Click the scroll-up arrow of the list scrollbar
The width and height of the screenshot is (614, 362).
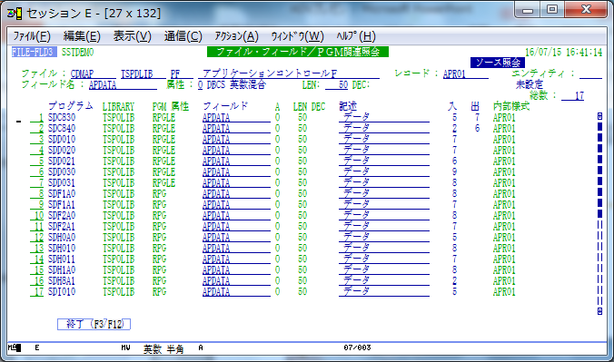(x=599, y=116)
